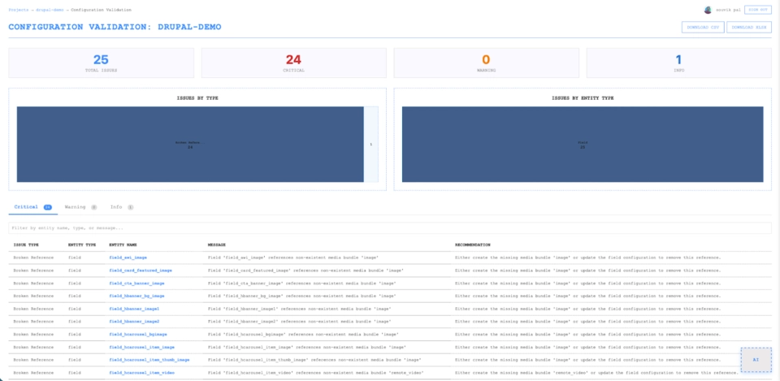Click the small block labeled 1 in Issues by Type

click(371, 145)
